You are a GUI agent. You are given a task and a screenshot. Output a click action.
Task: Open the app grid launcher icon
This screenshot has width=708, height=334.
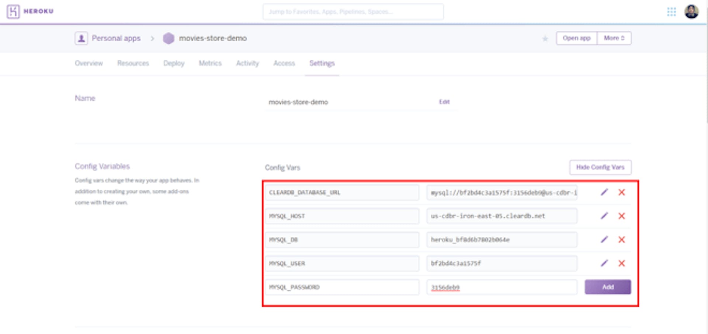[x=671, y=12]
